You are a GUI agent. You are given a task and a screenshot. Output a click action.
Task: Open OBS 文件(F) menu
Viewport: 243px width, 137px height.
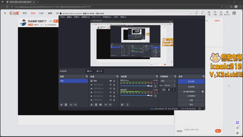[x=62, y=17]
